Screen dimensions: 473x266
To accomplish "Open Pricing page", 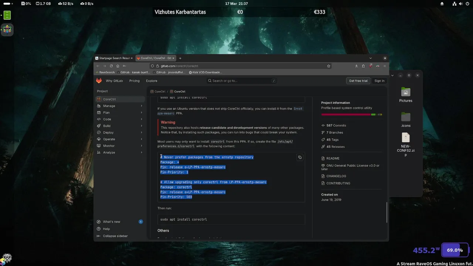I will [x=135, y=81].
